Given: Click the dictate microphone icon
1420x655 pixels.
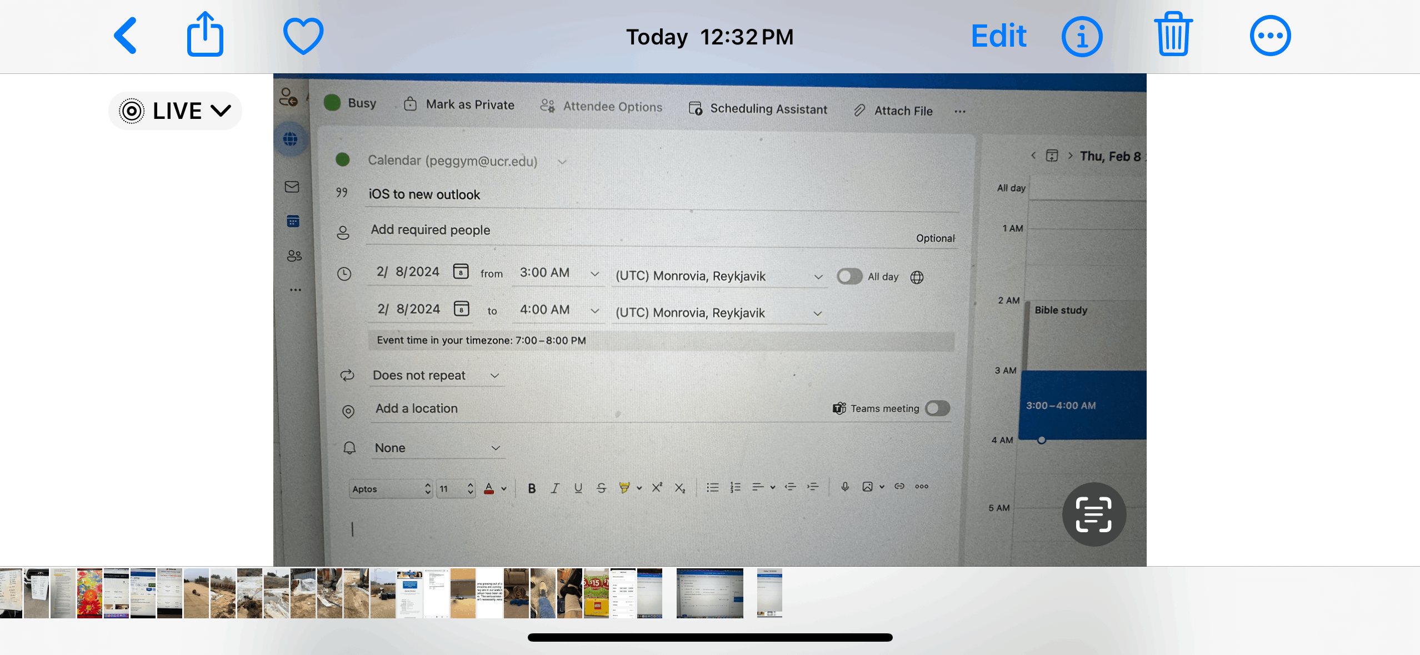Looking at the screenshot, I should (x=845, y=487).
